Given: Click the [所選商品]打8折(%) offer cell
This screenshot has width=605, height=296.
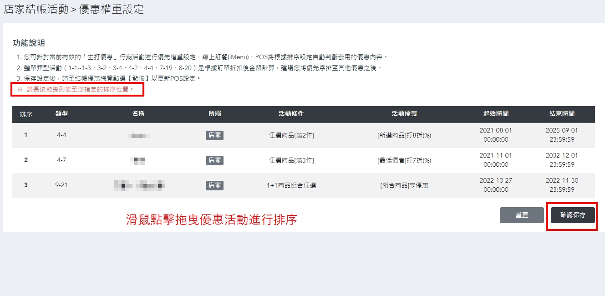Looking at the screenshot, I should click(x=404, y=135).
